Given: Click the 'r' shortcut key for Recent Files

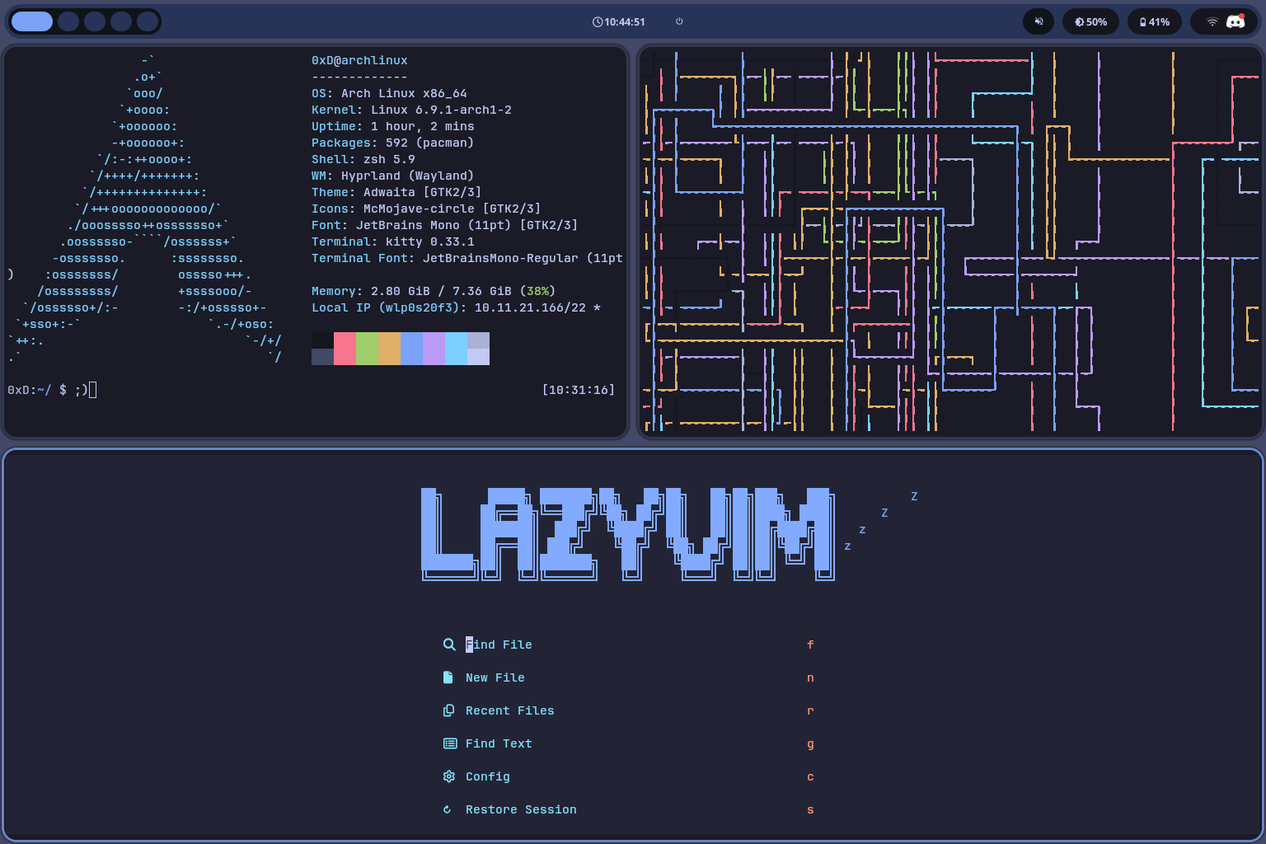Looking at the screenshot, I should coord(810,710).
